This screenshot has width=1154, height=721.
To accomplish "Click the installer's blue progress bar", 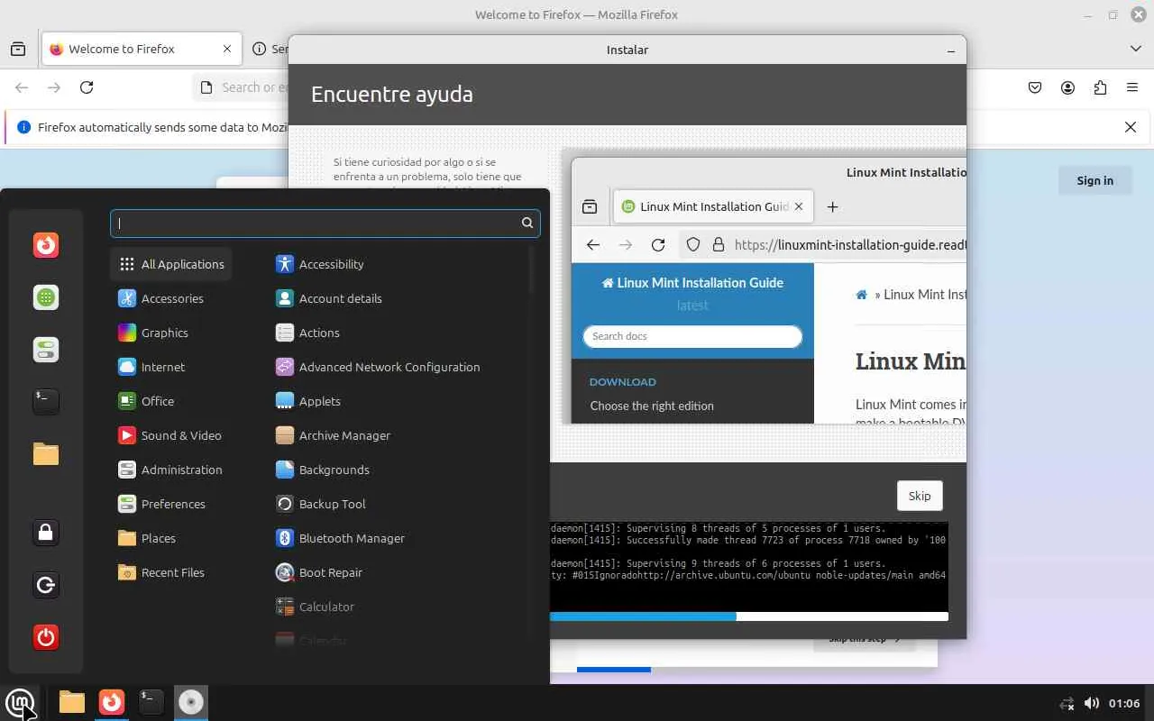I will [643, 616].
